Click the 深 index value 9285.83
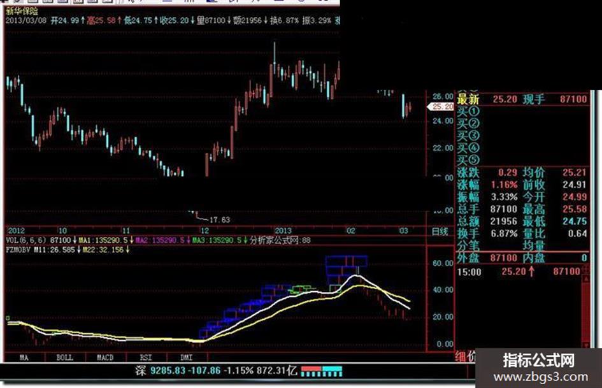Image resolution: width=602 pixels, height=388 pixels. click(x=168, y=371)
